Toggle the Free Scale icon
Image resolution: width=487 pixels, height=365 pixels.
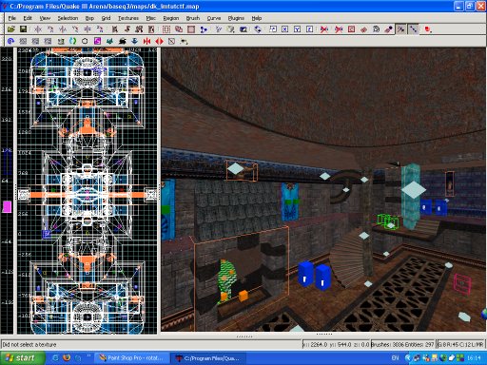pos(273,29)
